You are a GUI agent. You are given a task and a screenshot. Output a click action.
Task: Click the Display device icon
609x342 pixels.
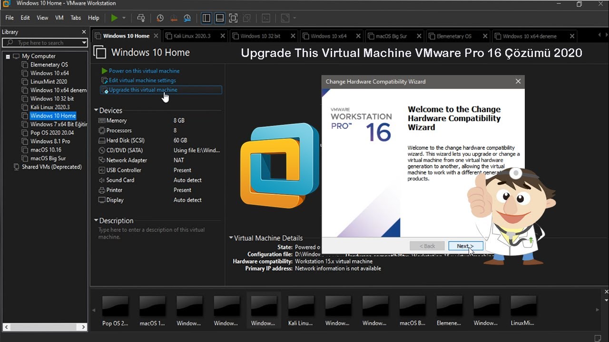pyautogui.click(x=101, y=200)
